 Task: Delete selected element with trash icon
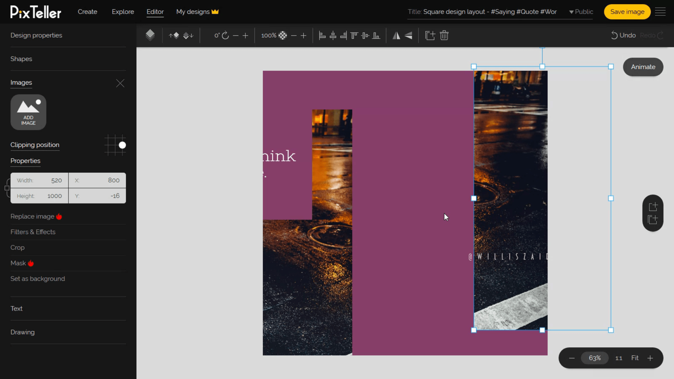tap(444, 35)
